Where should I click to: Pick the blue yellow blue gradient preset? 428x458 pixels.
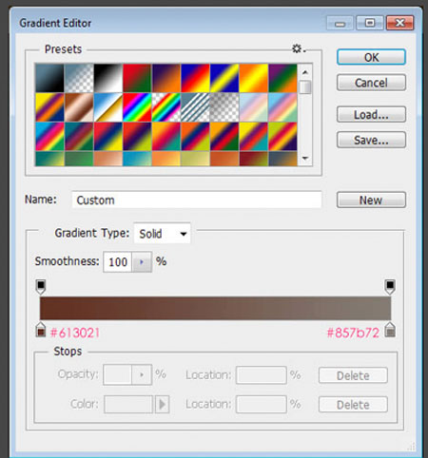pyautogui.click(x=224, y=78)
